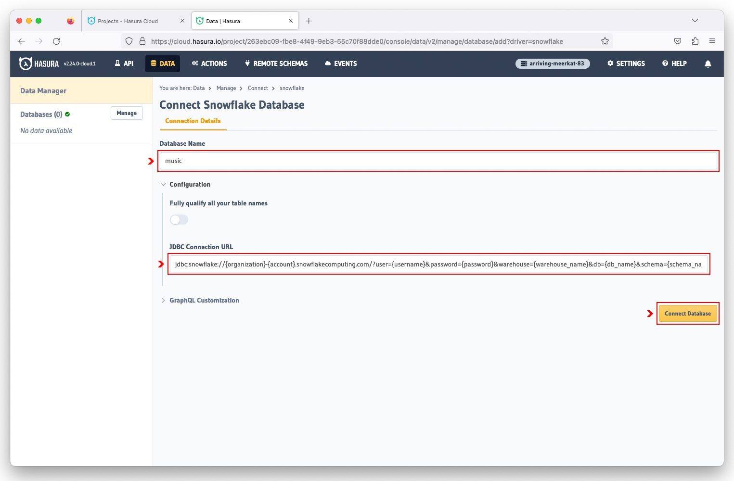734x481 pixels.
Task: Click the Connect Database button
Action: pos(687,314)
